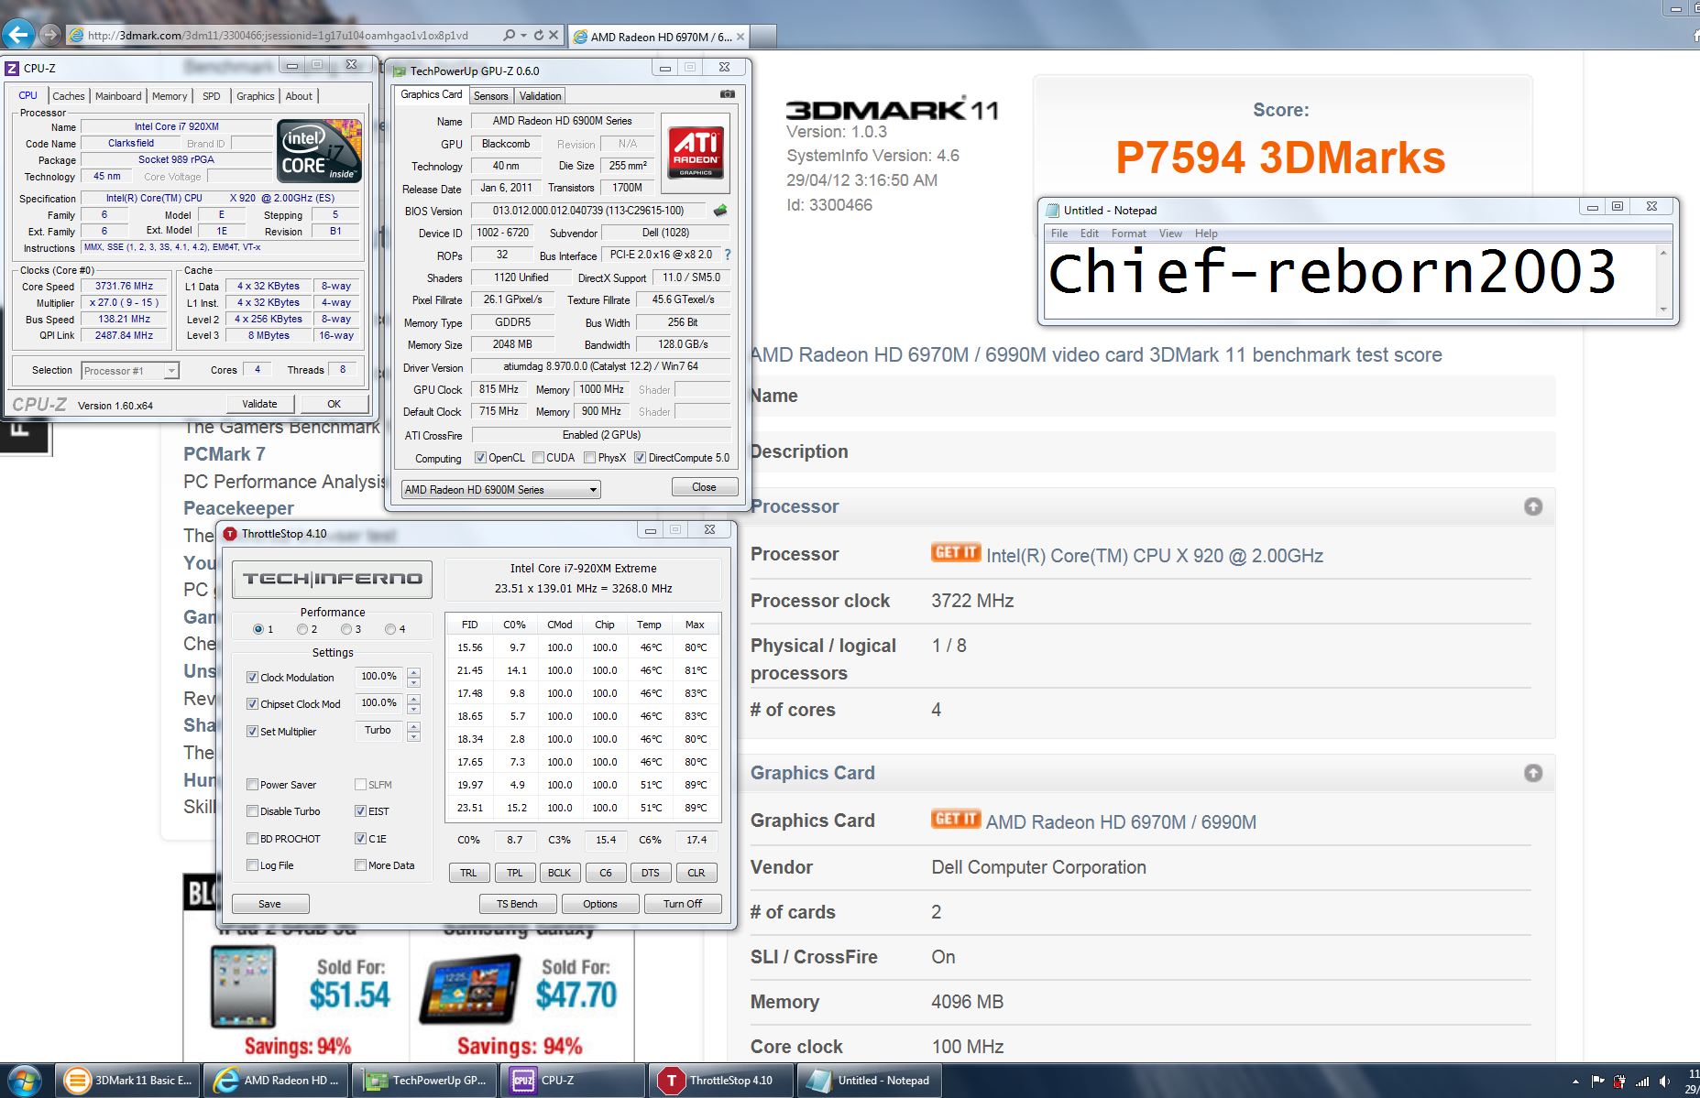Toggle Clock Modulation checkbox in ThrottleStop
This screenshot has width=1700, height=1098.
(x=252, y=678)
